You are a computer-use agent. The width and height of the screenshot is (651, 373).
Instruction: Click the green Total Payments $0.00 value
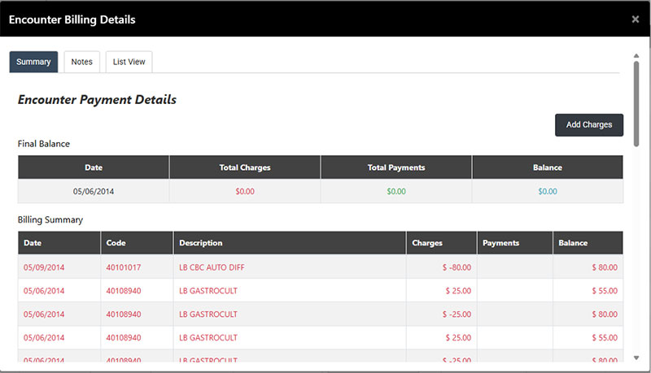(396, 192)
